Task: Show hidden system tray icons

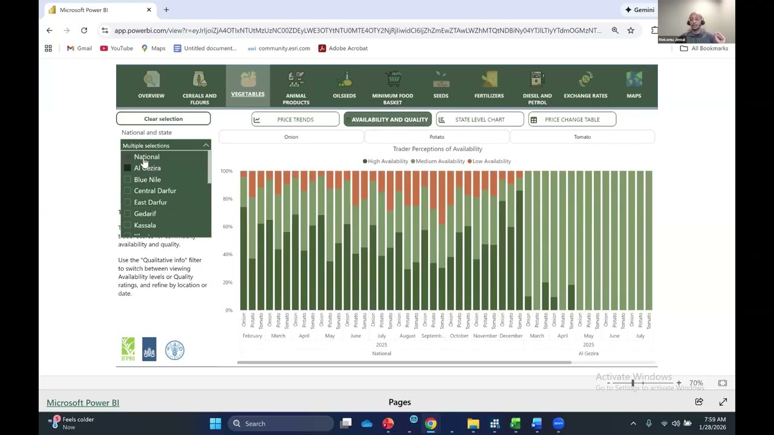Action: tap(633, 424)
